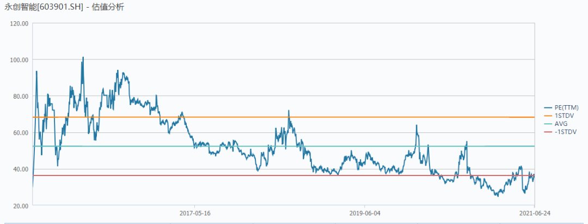Screen dimensions: 588x224
Task: Click the 100.00 y-axis label
Action: click(x=19, y=60)
